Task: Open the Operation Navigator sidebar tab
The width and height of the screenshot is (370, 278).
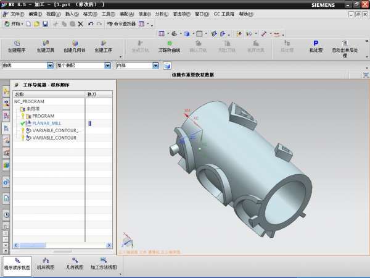Action: coord(6,128)
